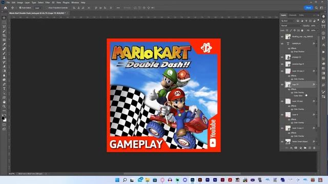Viewport: 328px width, 184px height.
Task: Toggle the Auto-Select checkbox
Action: [20, 8]
